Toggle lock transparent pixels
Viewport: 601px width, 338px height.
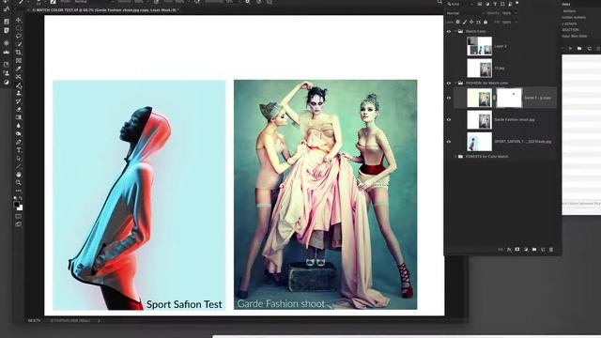tap(457, 23)
